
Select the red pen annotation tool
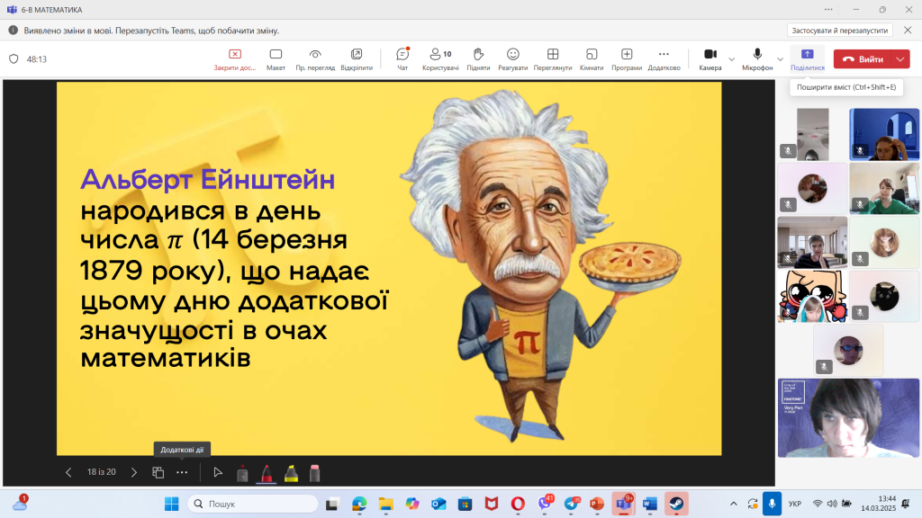(267, 471)
